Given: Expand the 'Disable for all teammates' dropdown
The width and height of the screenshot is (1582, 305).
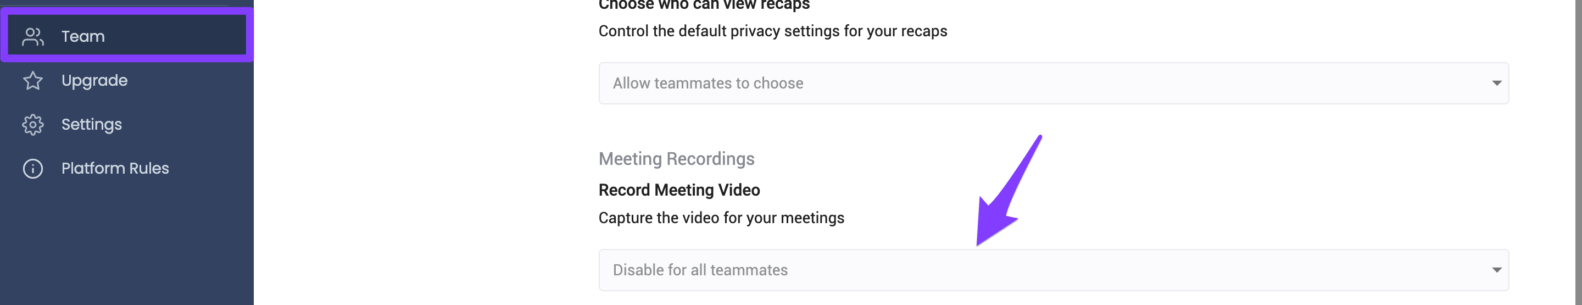Looking at the screenshot, I should coord(1053,270).
